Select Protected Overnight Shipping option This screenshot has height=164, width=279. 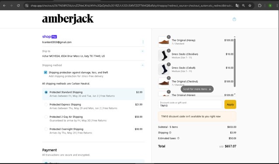93,131
